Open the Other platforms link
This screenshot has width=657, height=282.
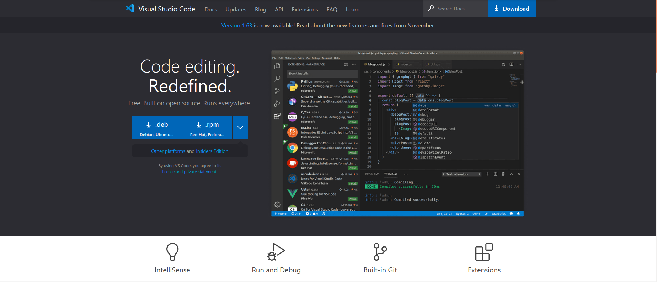(168, 151)
